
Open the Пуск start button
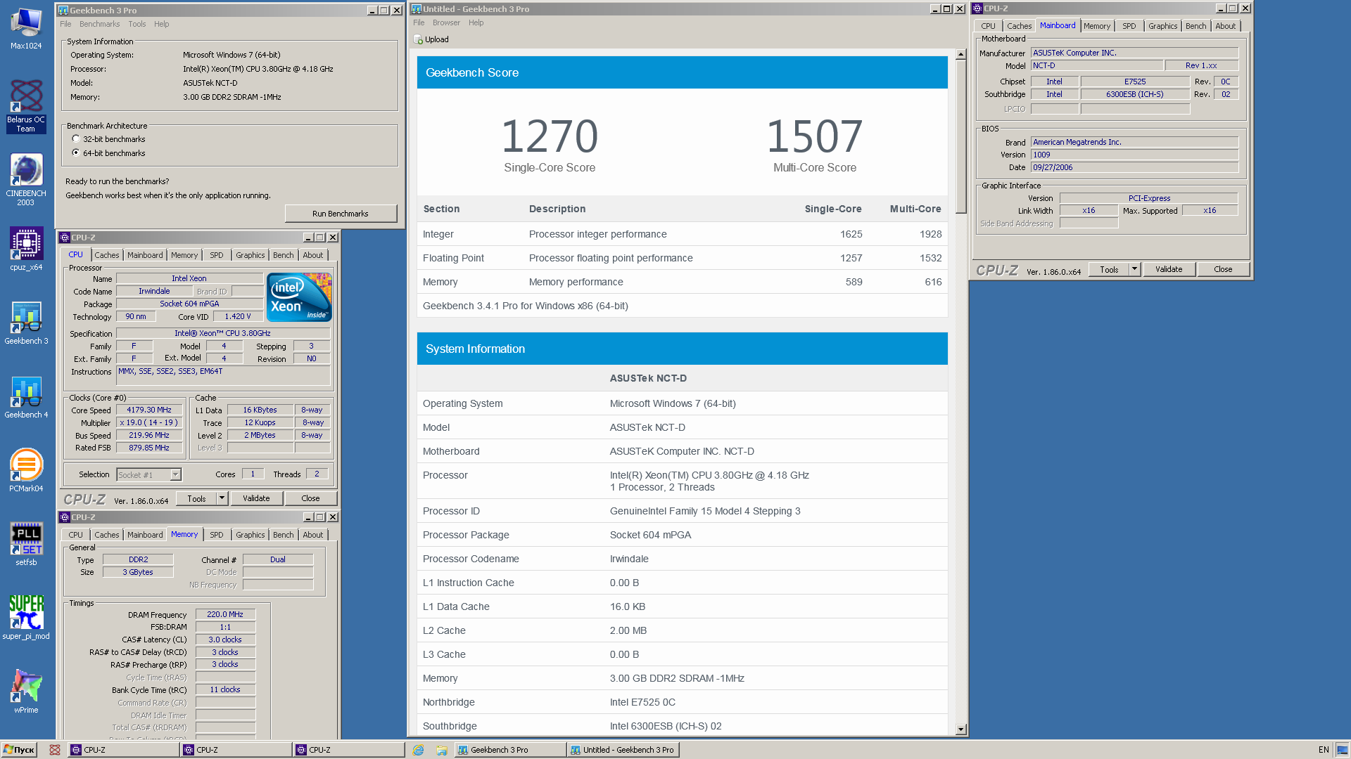[x=19, y=750]
